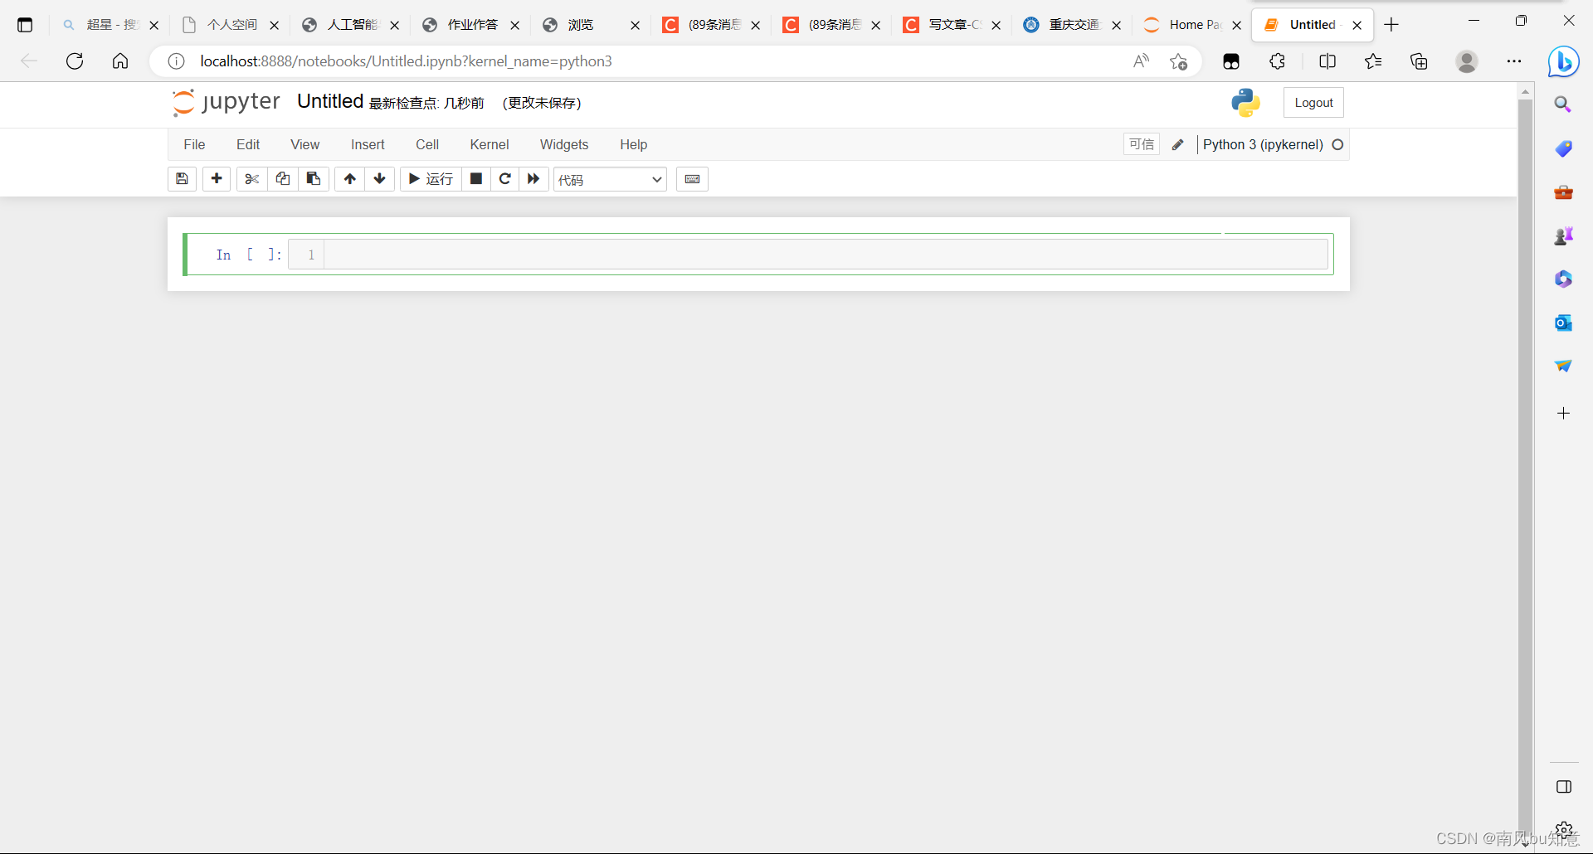The image size is (1593, 854).
Task: Click the Logout button
Action: click(1313, 103)
